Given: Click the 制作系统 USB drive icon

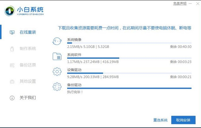Looking at the screenshot, I should 12,49.
